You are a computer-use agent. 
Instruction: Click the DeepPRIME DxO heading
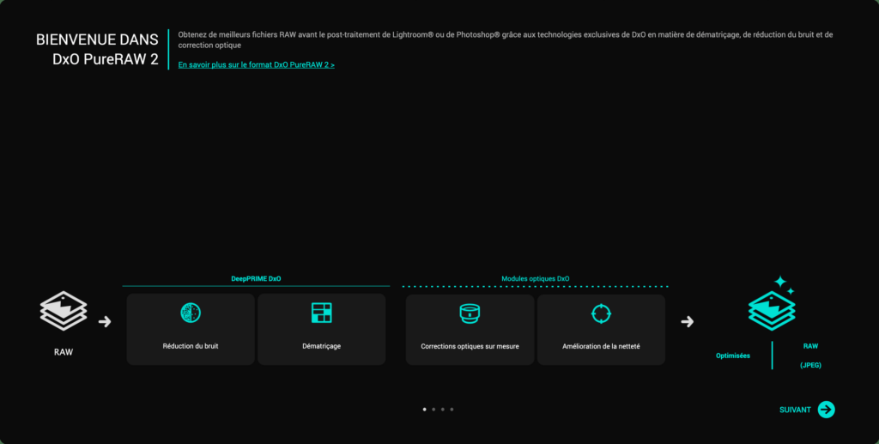pos(256,278)
